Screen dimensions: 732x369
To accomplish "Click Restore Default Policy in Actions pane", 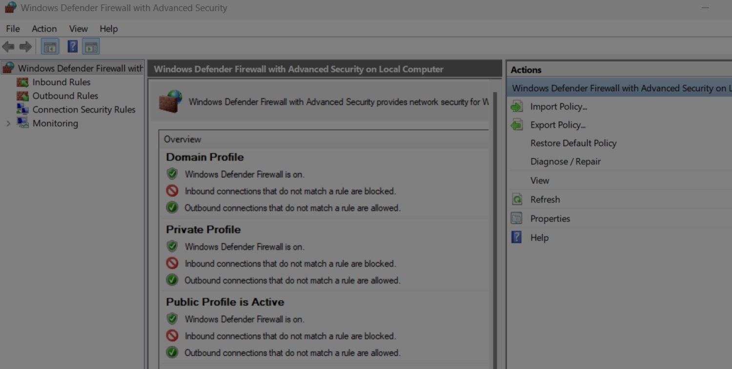I will point(573,143).
